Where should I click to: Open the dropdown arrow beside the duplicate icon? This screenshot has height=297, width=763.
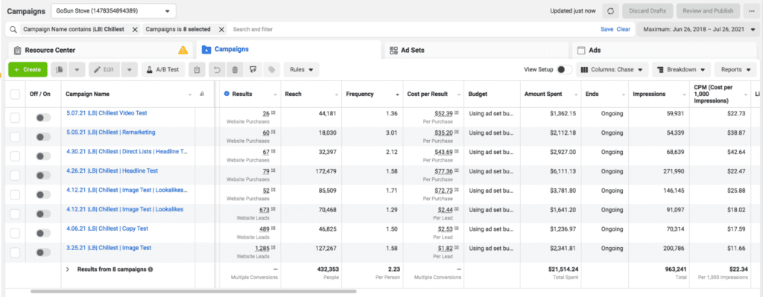tap(77, 69)
